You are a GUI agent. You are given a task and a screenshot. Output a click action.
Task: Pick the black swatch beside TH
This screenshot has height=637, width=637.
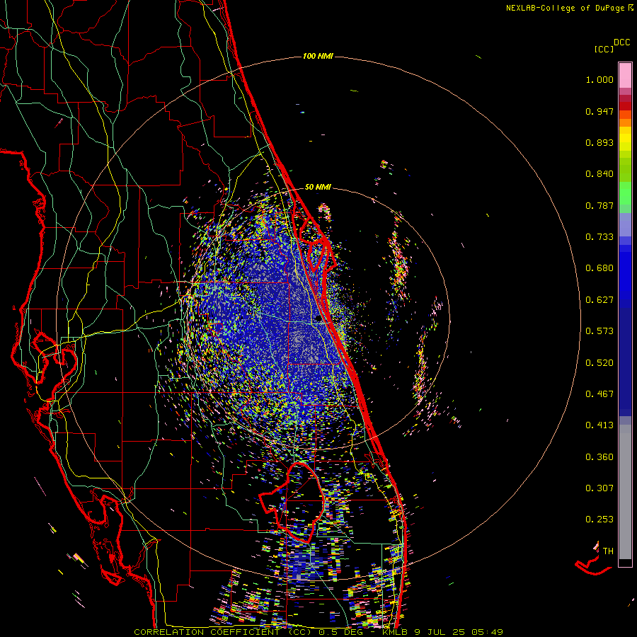pyautogui.click(x=625, y=562)
